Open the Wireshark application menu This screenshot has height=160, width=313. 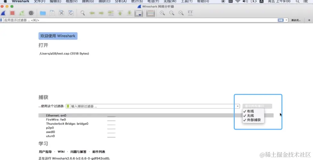(21, 1)
